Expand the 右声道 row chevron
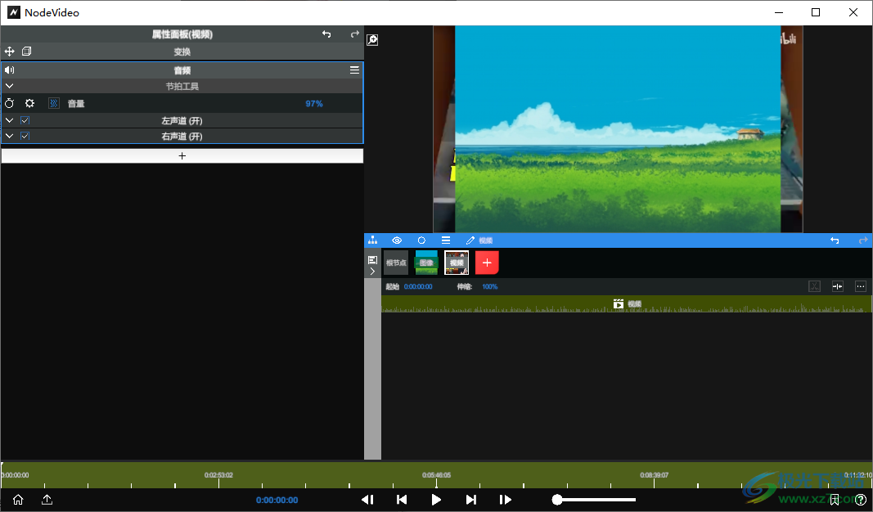 coord(10,136)
